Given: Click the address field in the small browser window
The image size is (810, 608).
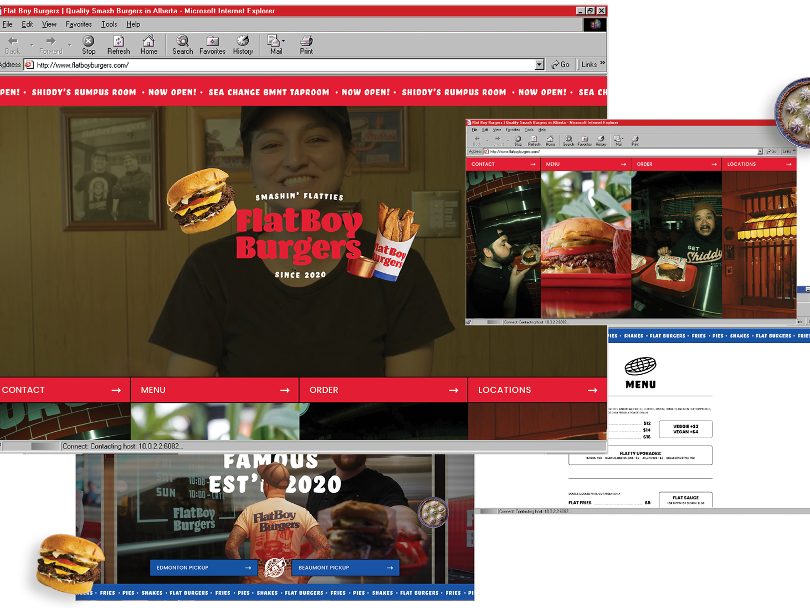Looking at the screenshot, I should [x=623, y=151].
